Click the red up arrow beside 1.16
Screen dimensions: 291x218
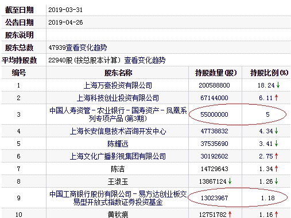click(x=276, y=215)
